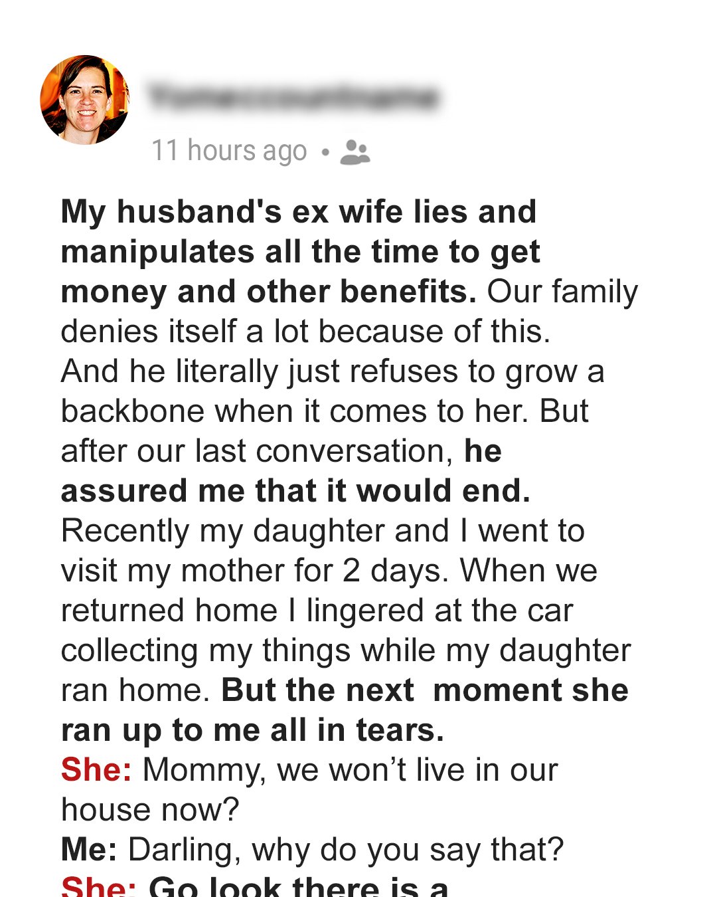Click the text 'Our family'
717x897 pixels.
[x=562, y=292]
